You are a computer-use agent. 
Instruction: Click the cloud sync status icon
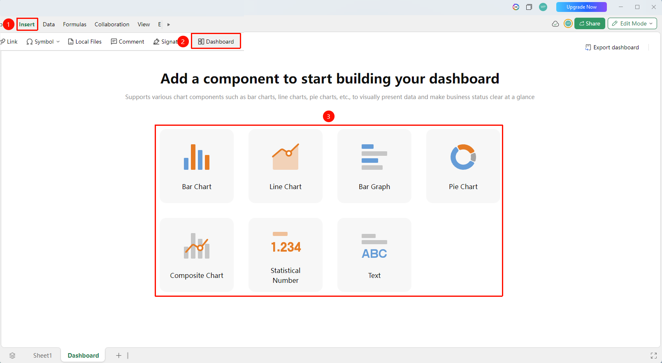tap(555, 24)
